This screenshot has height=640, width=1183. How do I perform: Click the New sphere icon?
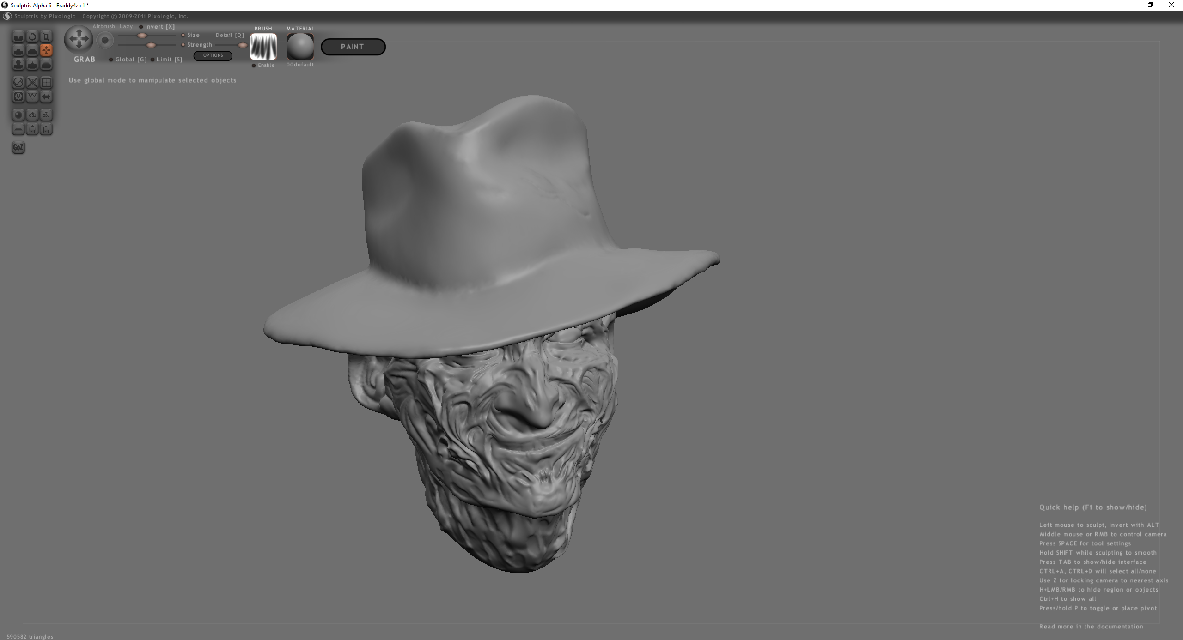[x=18, y=115]
